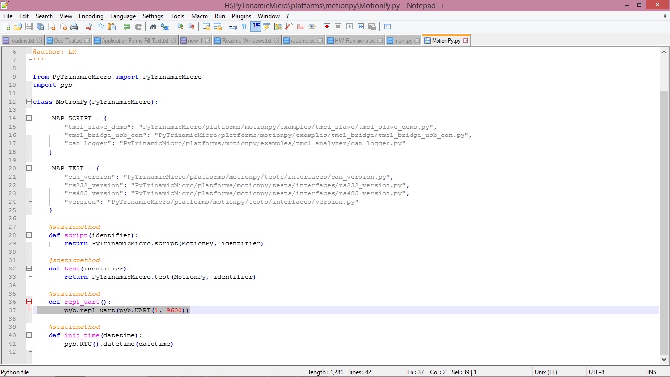Close the Osc Test.txt tab
The image size is (670, 377).
[87, 40]
